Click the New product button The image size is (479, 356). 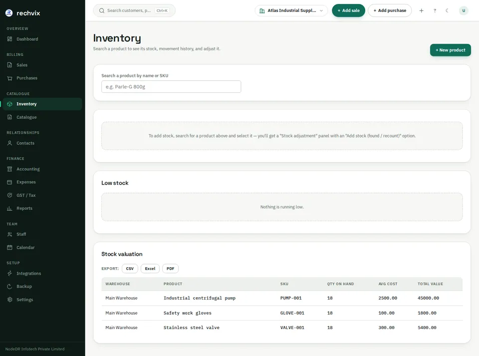click(450, 50)
